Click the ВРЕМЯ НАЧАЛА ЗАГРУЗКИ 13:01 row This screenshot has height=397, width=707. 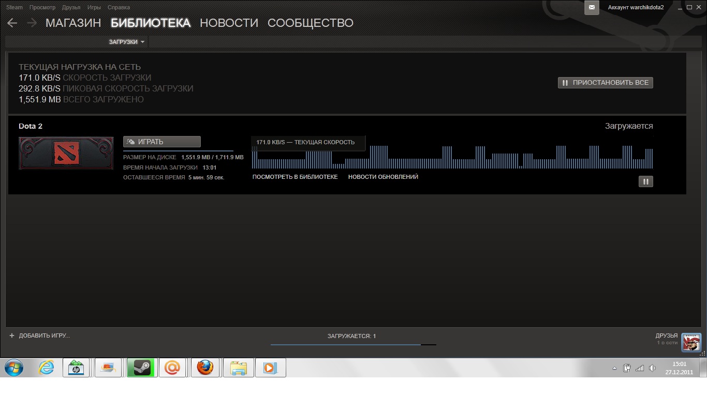pyautogui.click(x=170, y=167)
